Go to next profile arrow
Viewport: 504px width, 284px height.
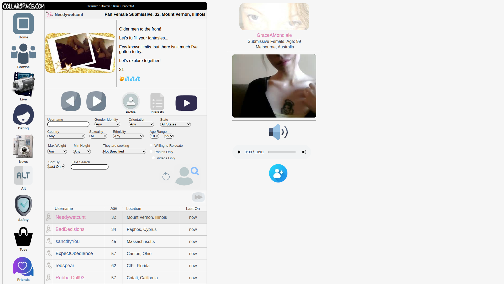click(x=96, y=101)
